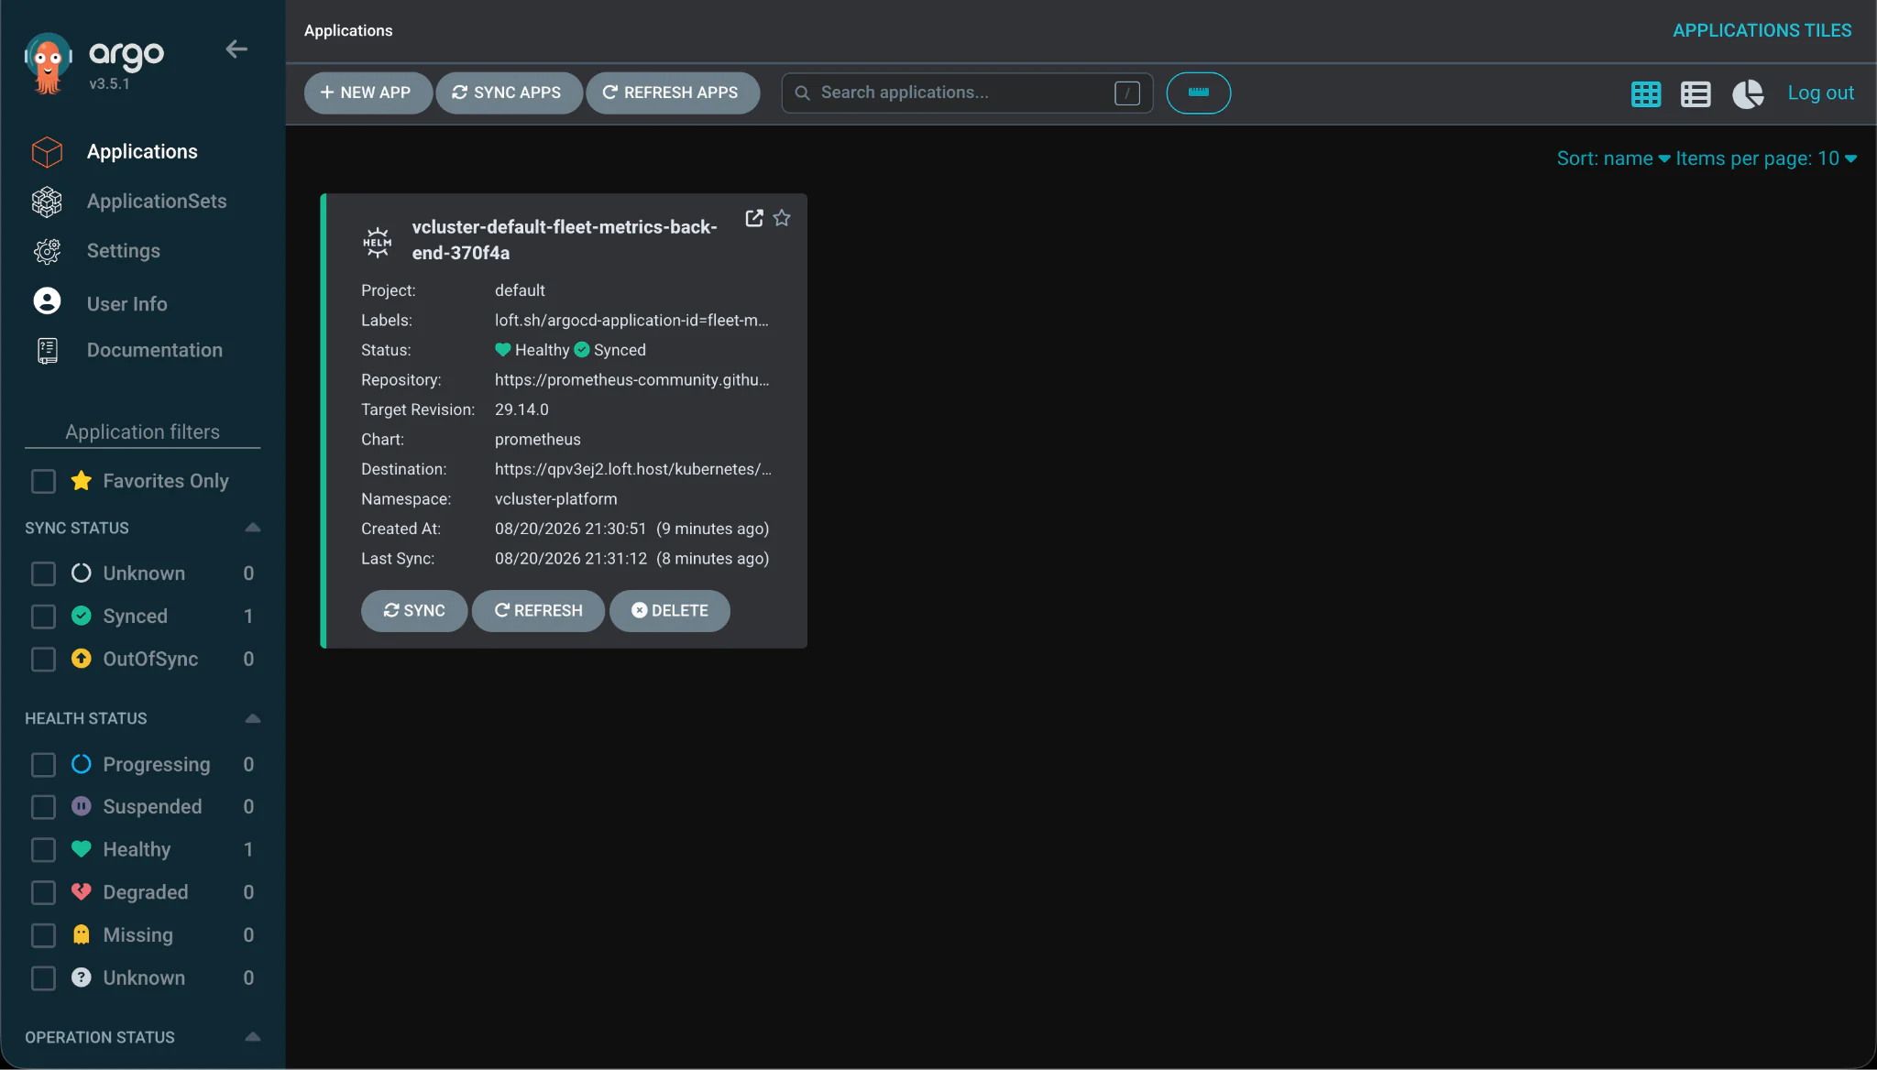Click the Helm icon on app tile
Screen dimensions: 1877x1070
(x=377, y=243)
